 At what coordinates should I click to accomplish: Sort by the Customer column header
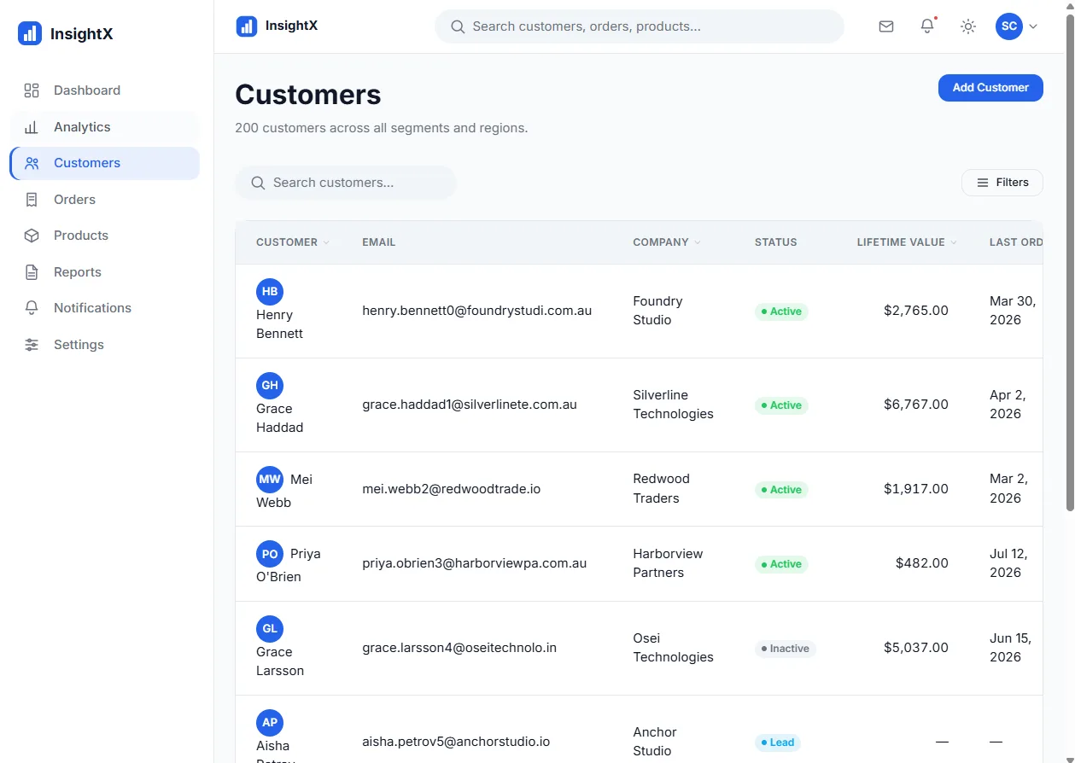click(292, 242)
